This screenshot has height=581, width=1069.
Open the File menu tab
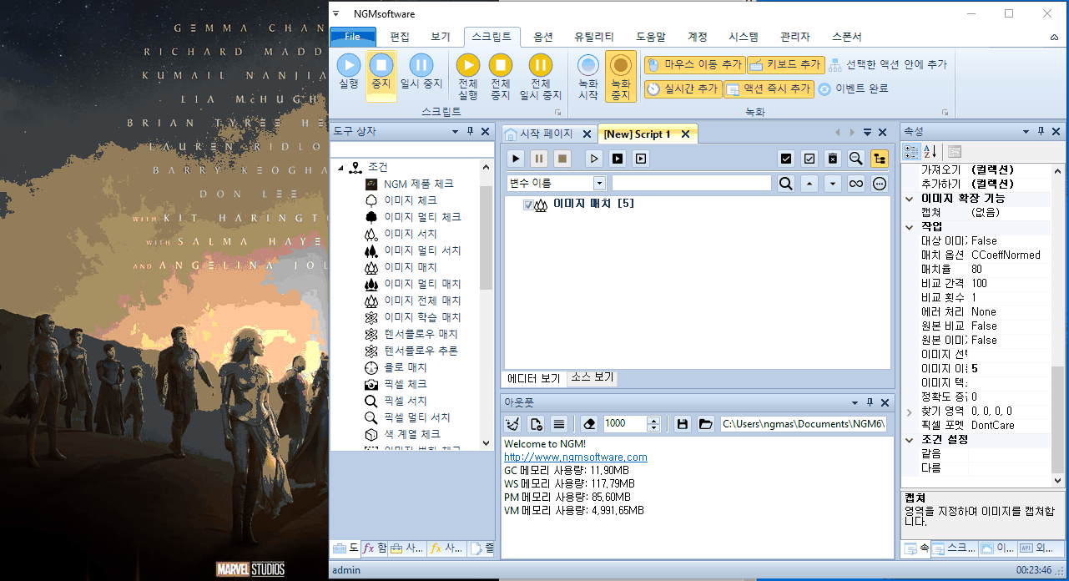click(353, 37)
